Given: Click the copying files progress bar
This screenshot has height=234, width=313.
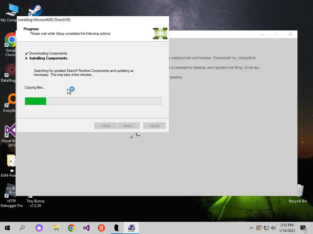Looking at the screenshot, I should (93, 101).
